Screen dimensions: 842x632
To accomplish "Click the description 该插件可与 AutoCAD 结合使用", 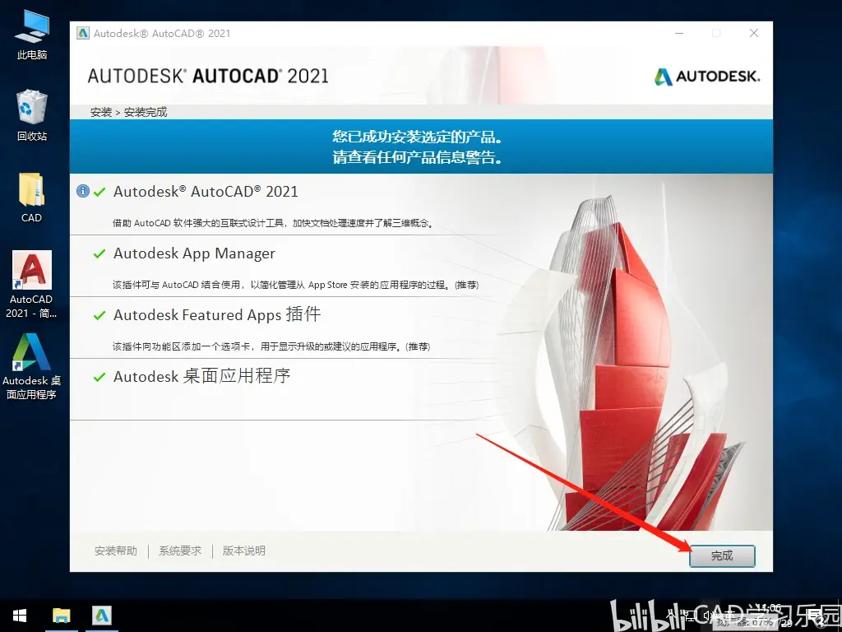I will pos(295,285).
